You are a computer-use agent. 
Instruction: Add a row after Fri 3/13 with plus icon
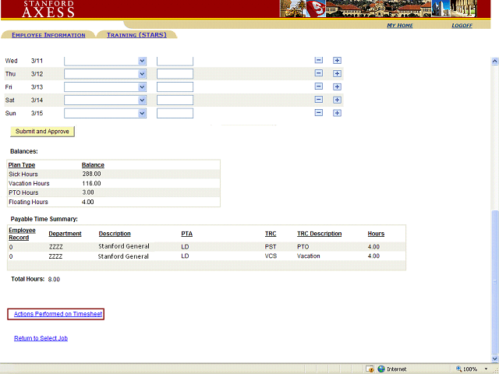point(337,87)
